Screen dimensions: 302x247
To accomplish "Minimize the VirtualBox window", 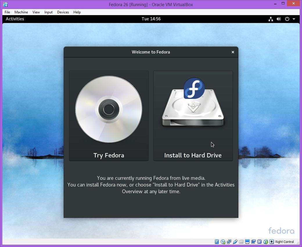I will [275, 4].
